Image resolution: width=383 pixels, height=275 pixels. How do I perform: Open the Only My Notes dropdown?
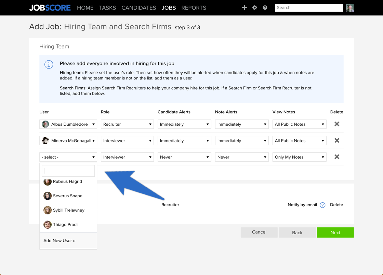click(300, 157)
